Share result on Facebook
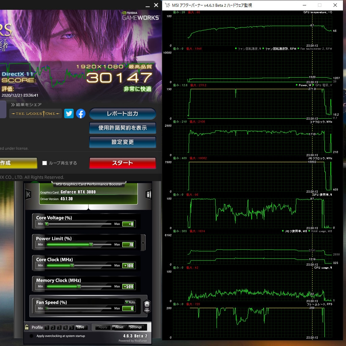The height and width of the screenshot is (346, 346). [x=81, y=114]
